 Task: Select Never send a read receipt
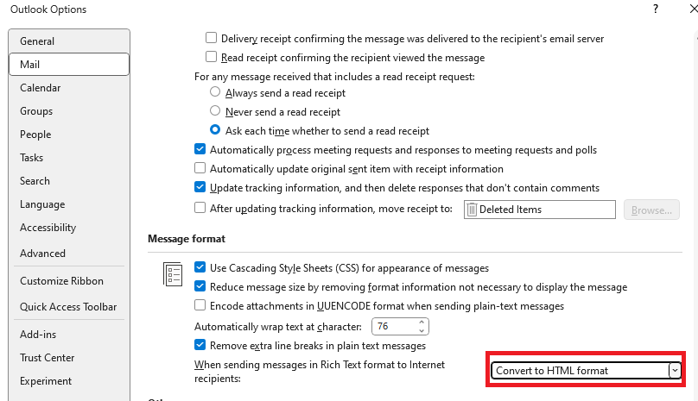tap(215, 110)
